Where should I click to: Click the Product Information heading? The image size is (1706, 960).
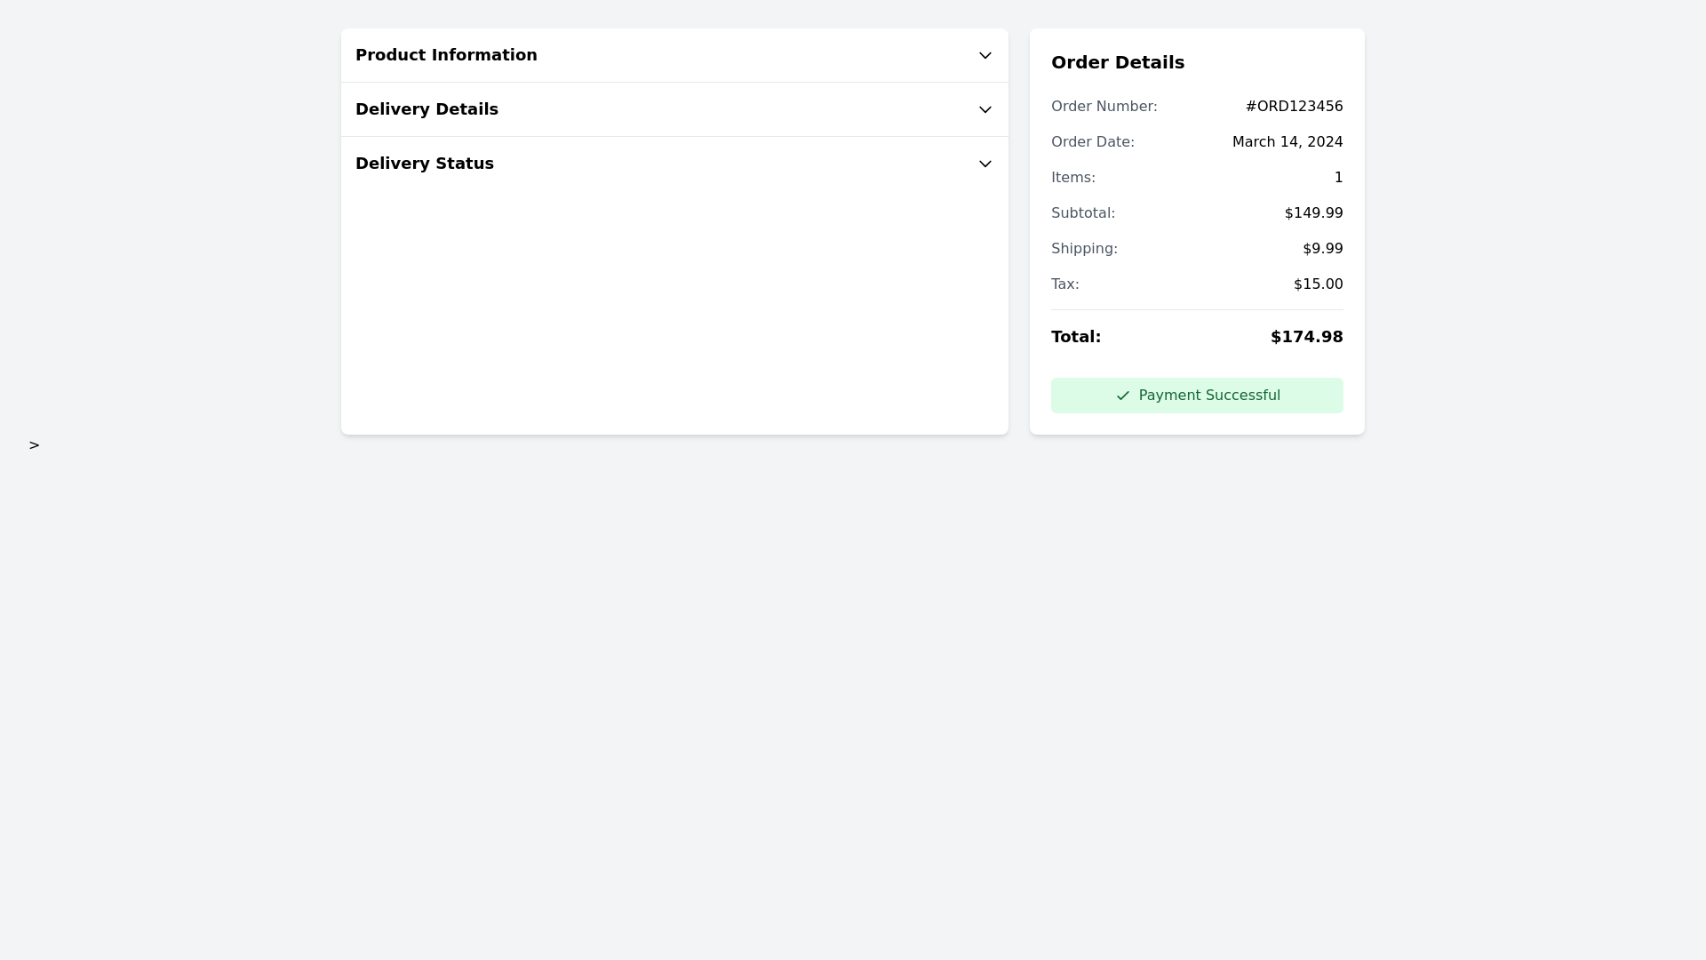446,55
